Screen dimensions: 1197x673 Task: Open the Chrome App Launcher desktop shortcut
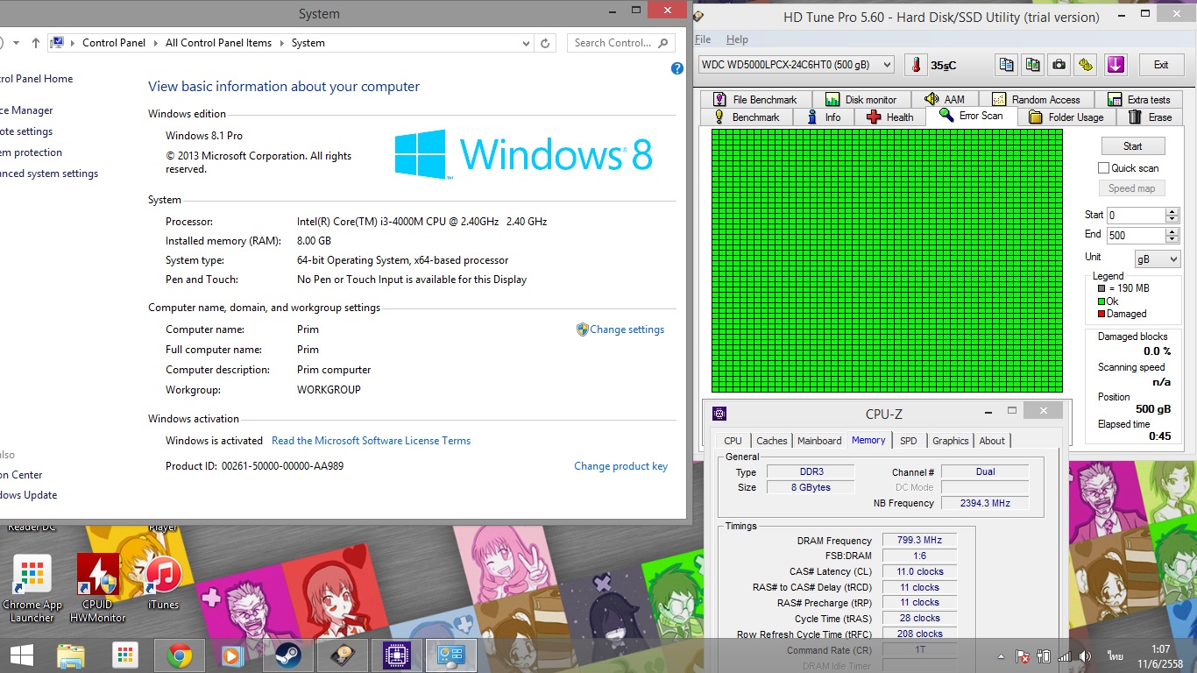(x=32, y=589)
